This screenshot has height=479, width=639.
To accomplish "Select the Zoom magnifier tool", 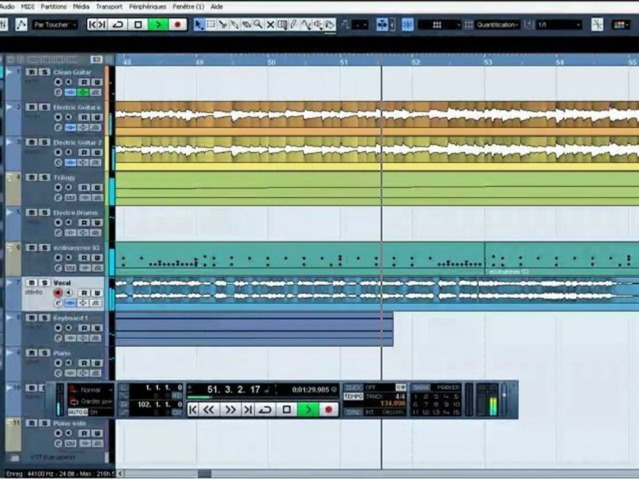I will (x=258, y=25).
